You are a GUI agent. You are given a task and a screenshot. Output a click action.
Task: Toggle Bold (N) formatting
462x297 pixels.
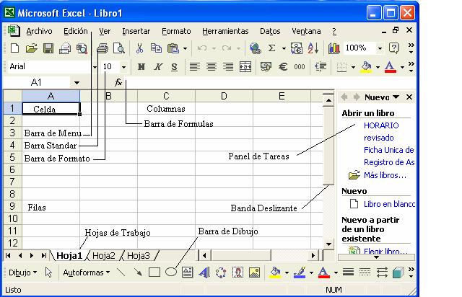tap(141, 67)
